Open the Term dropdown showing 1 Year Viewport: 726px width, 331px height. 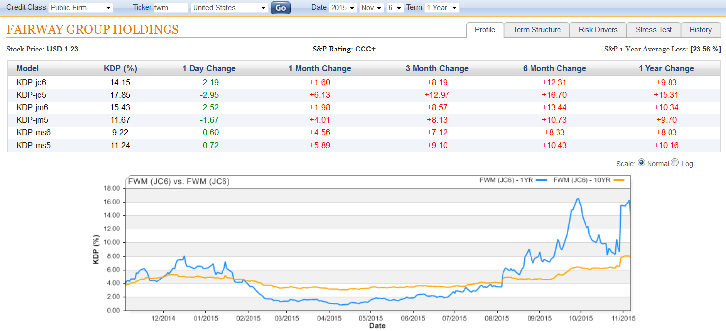point(442,8)
